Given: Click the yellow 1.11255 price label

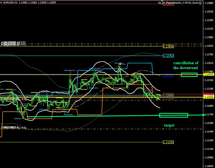Looking at the screenshot, I should point(168,142).
